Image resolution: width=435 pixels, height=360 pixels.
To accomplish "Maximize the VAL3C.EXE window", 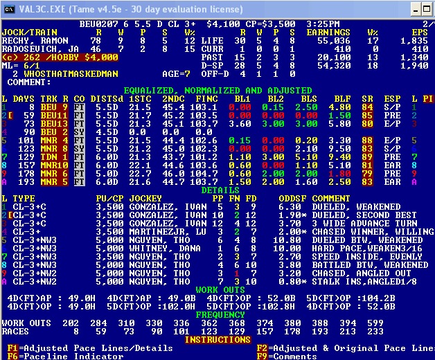I will tap(427, 10).
